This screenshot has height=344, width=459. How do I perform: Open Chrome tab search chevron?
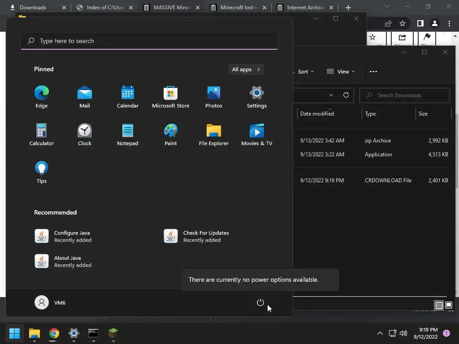point(387,6)
